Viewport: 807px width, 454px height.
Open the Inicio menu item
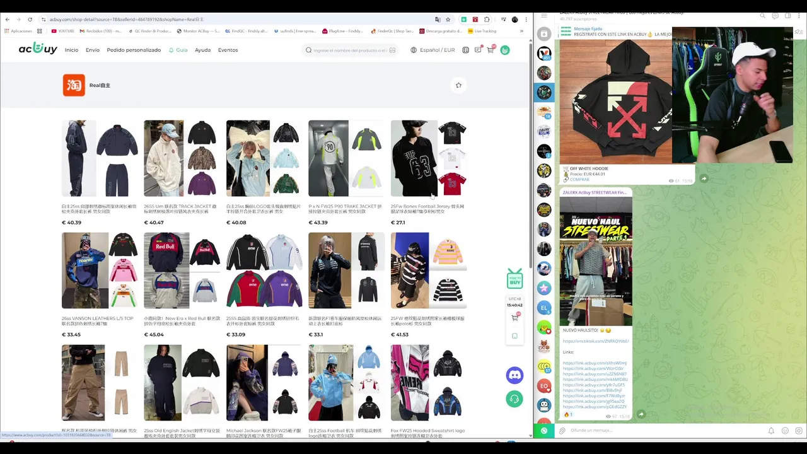pos(71,50)
